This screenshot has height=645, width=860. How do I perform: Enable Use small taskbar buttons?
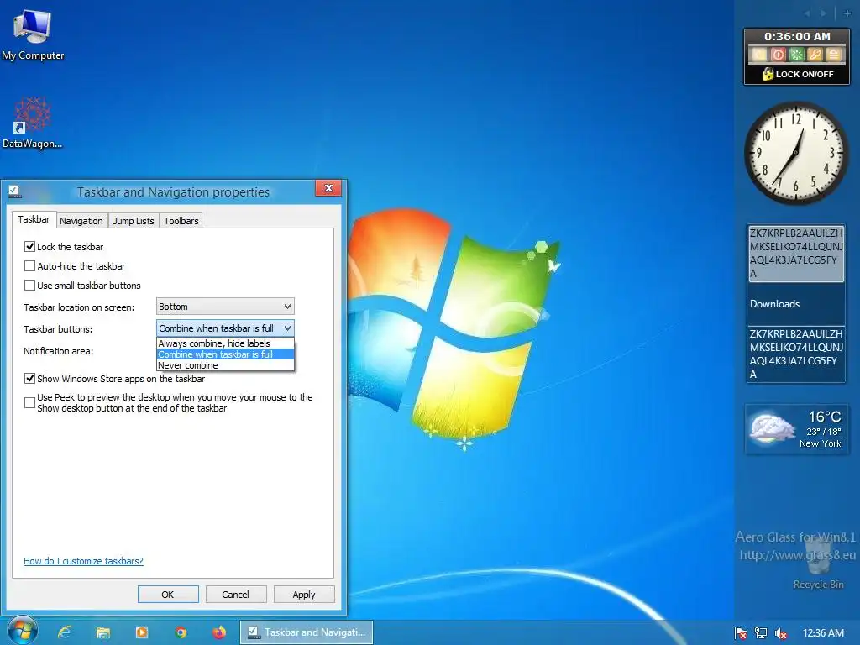tap(29, 286)
